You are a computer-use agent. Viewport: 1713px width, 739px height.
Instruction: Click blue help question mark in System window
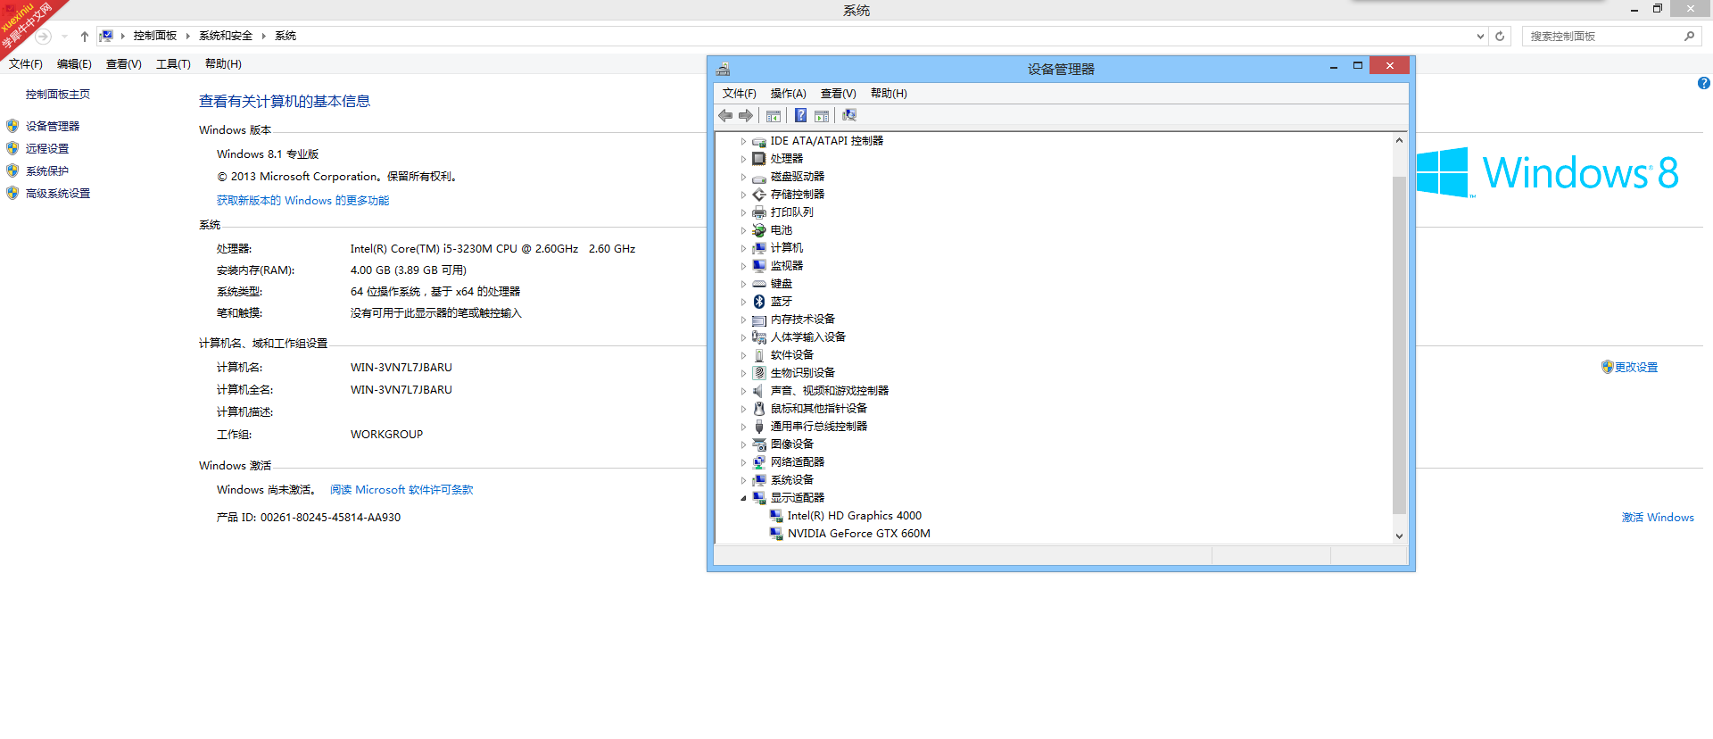[1704, 83]
